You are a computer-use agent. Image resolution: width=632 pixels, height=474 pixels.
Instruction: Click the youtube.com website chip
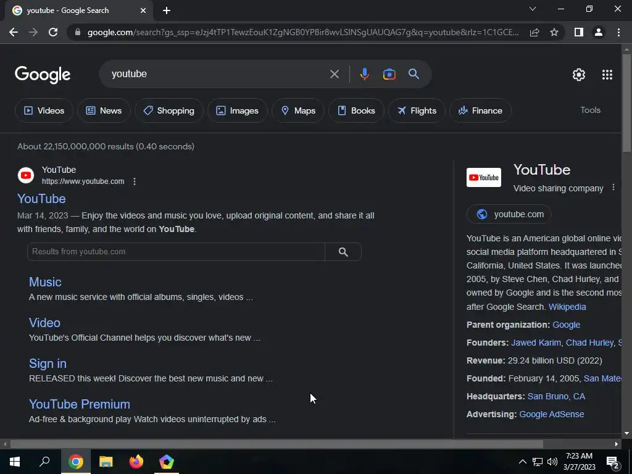coord(509,214)
